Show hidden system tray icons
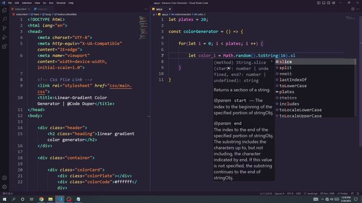Screen dimensions: 362x203 tap(322, 199)
